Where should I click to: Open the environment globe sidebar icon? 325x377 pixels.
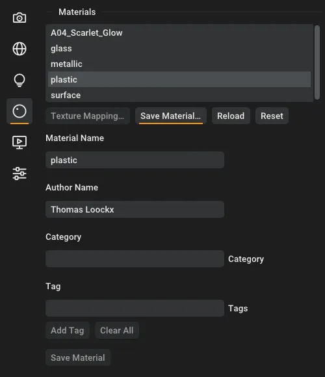click(19, 49)
